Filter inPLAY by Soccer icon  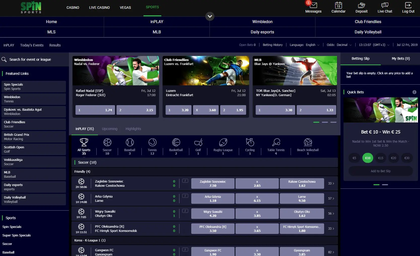[x=107, y=142]
